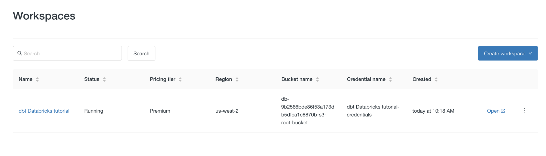
Task: Open the dbt Databricks tutorial workspace link
Action: [x=44, y=111]
